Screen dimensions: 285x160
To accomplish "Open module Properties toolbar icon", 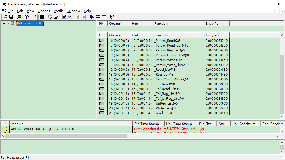I will [x=56, y=17].
